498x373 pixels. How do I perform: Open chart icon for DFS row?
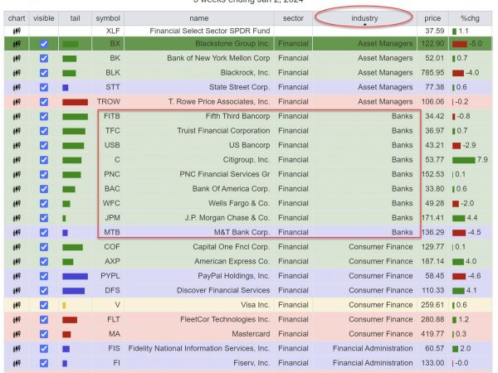point(17,291)
